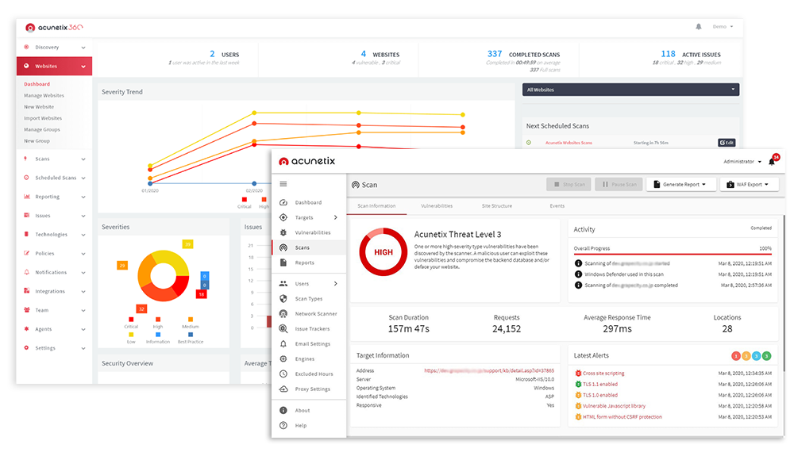The image size is (794, 456).
Task: Click the Critical legend marker under Severity Trend
Action: click(244, 200)
